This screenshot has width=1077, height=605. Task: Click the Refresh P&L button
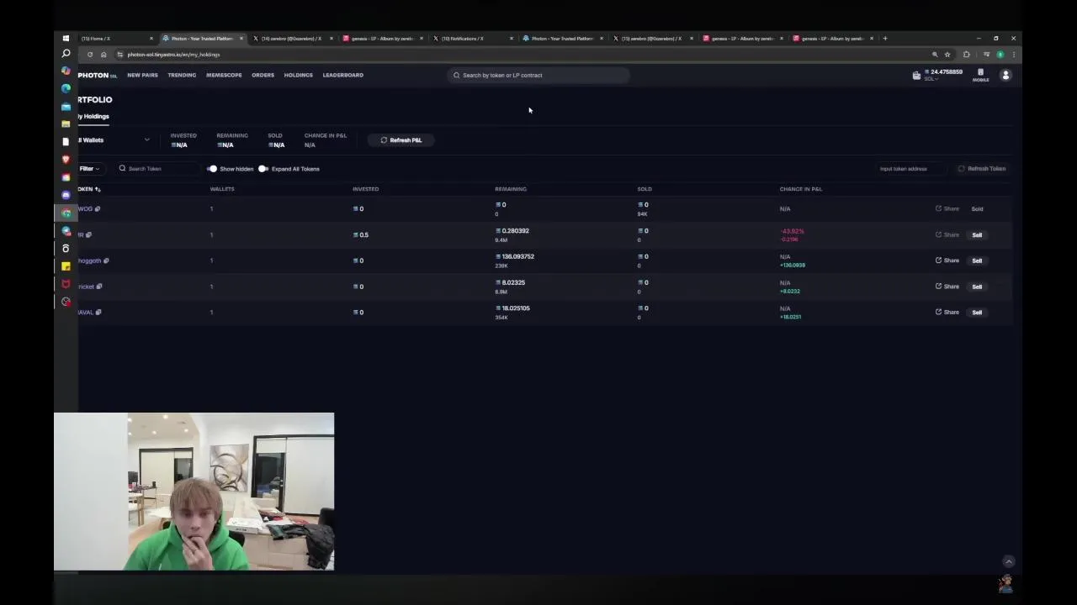[x=401, y=140]
